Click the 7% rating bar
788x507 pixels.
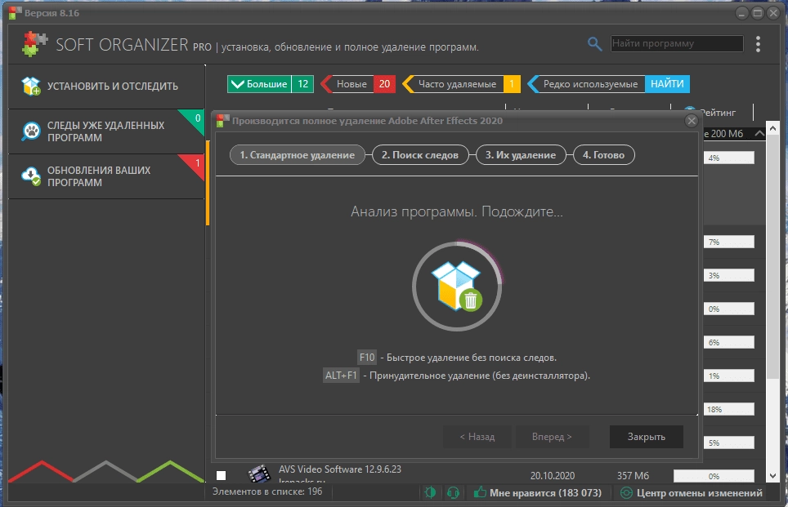tap(728, 242)
